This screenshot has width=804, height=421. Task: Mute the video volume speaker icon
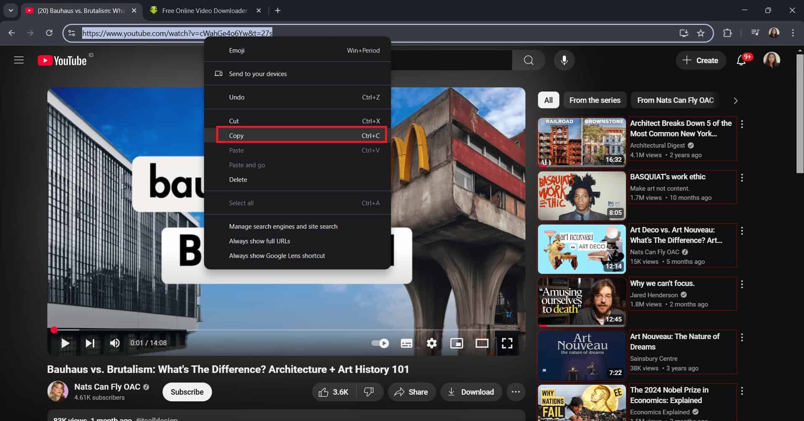coord(114,343)
